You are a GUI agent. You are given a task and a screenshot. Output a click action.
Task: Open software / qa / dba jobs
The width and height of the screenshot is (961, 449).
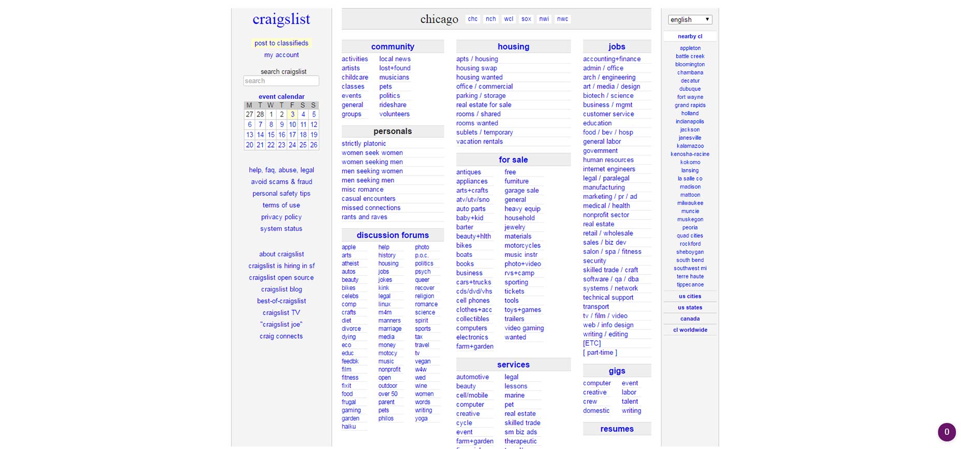[x=610, y=279]
